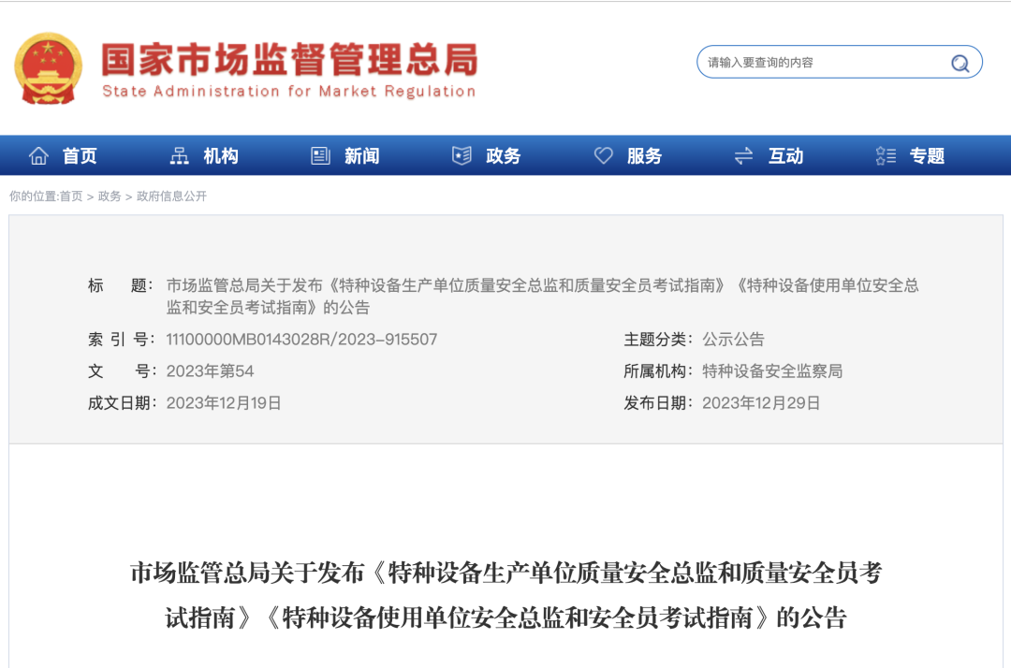
Task: Click the 国家市场监督管理总局 site title
Action: pyautogui.click(x=289, y=60)
